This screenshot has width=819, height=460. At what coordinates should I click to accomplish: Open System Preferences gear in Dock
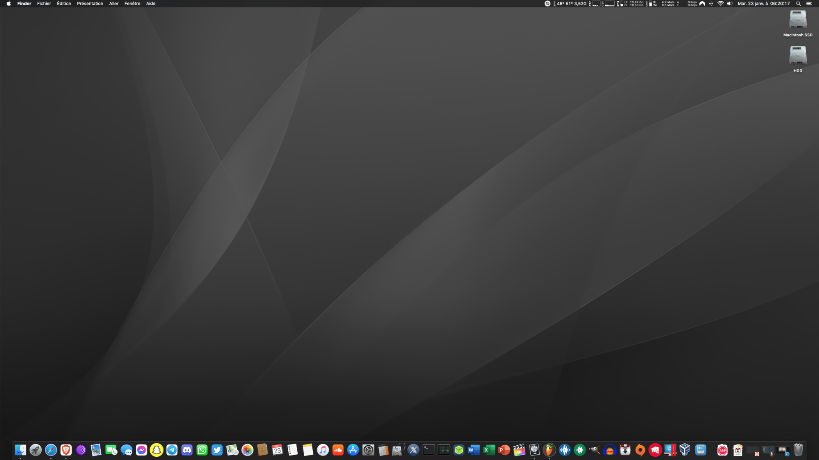(368, 450)
